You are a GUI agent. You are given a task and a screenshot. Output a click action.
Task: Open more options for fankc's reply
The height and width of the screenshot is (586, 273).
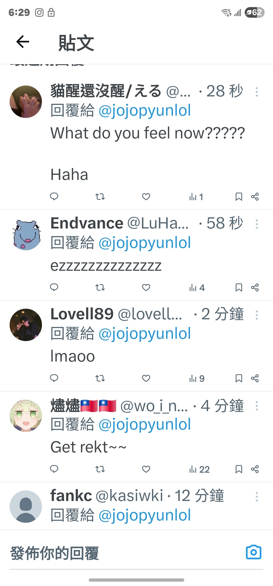(257, 497)
